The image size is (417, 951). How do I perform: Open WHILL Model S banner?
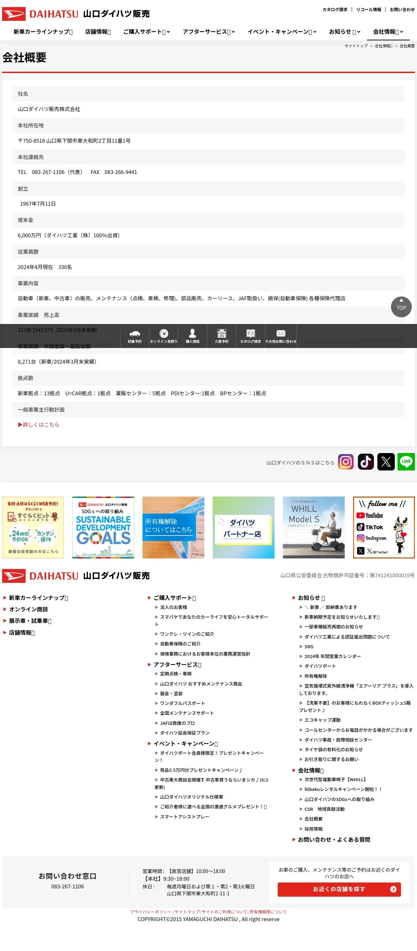point(314,527)
